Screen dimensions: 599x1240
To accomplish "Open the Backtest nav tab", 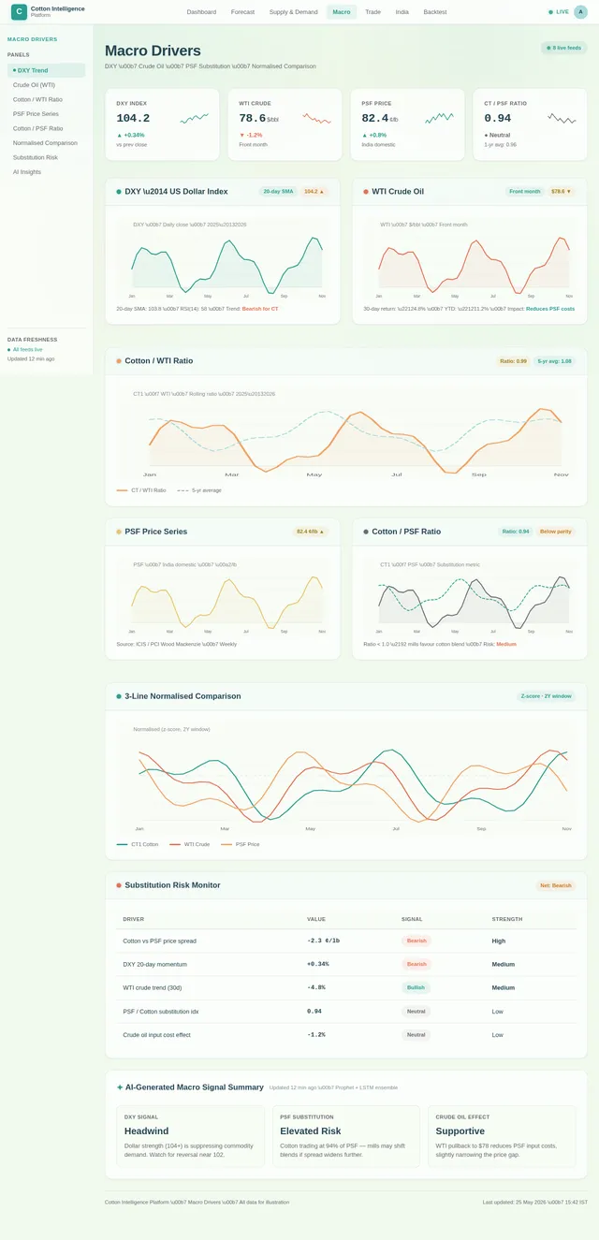I will 435,12.
